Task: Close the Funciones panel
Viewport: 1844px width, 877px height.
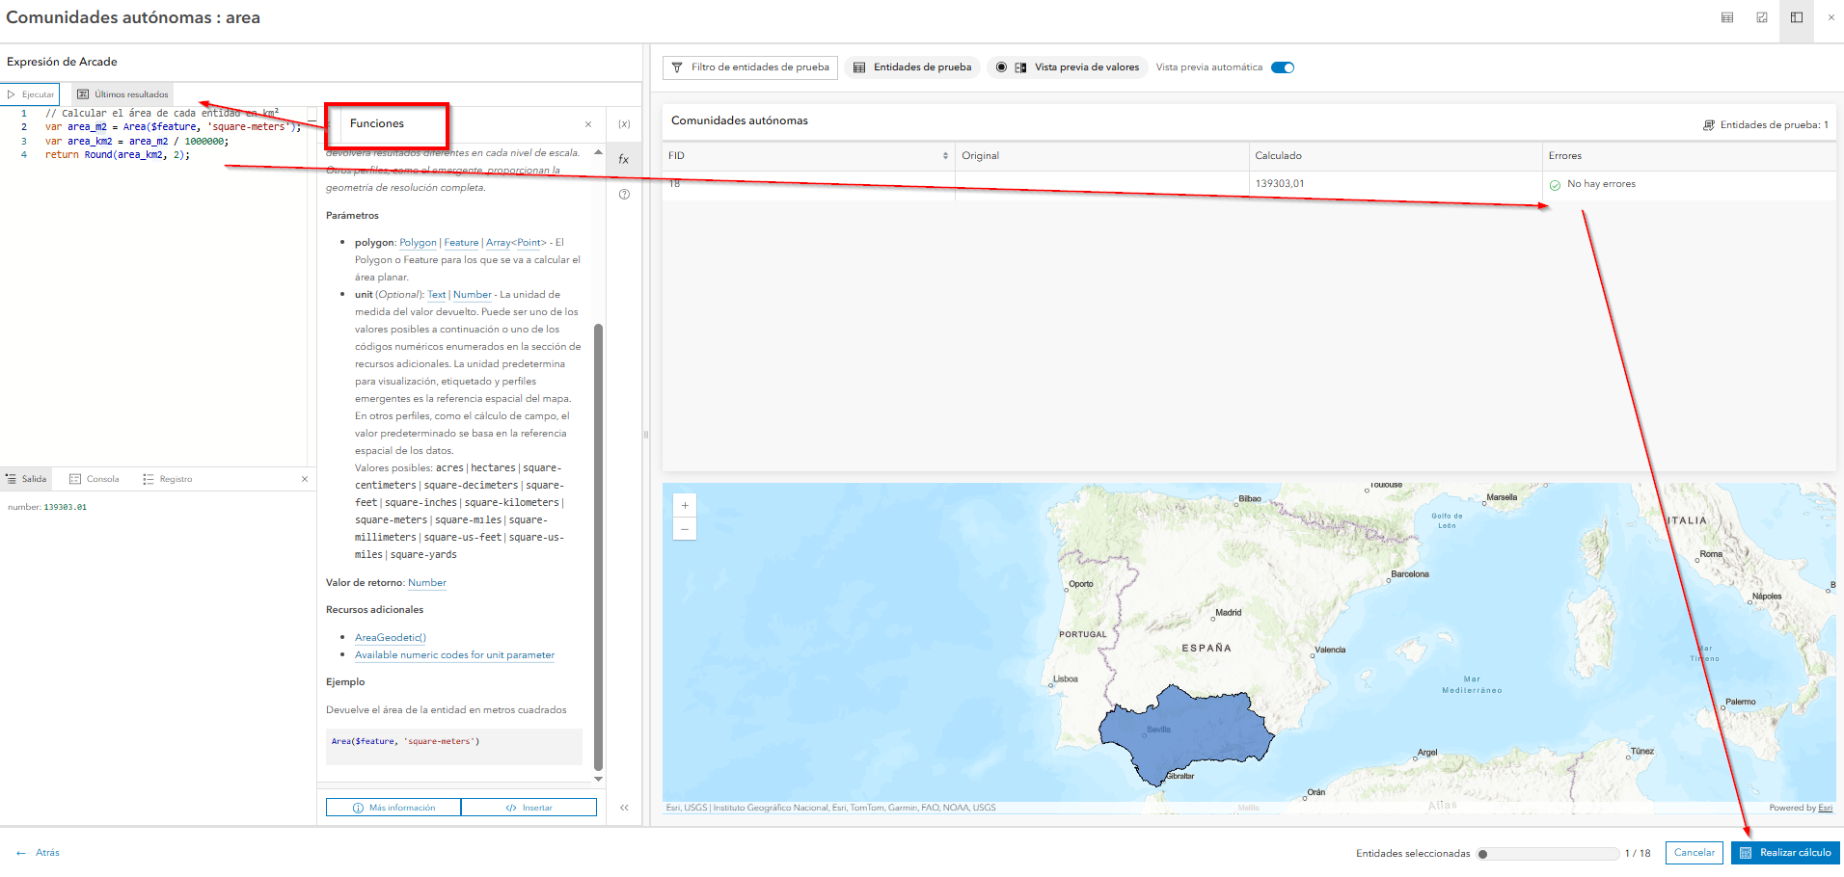Action: point(588,124)
